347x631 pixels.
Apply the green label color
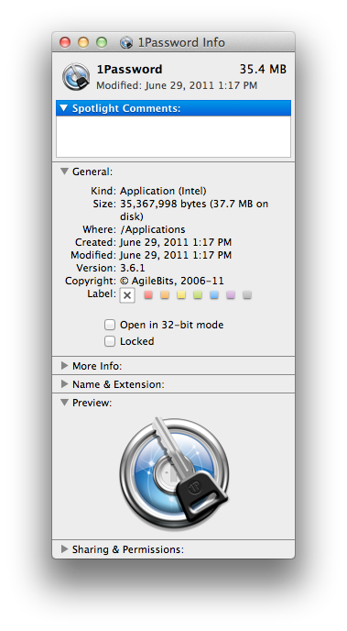pos(198,295)
